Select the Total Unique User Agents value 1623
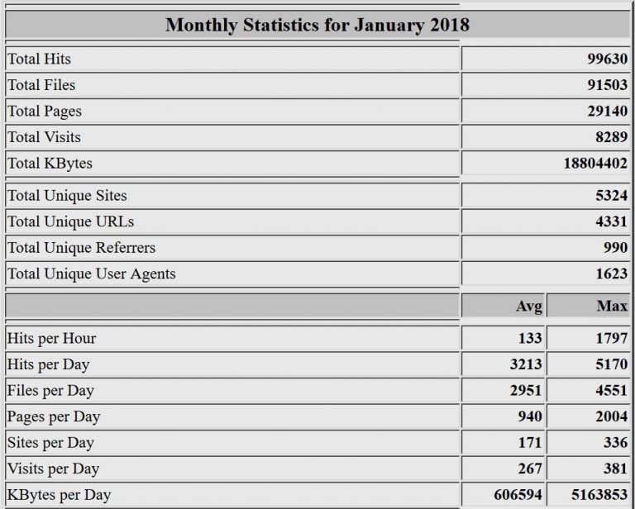Screen dimensions: 635x509 click(x=610, y=274)
